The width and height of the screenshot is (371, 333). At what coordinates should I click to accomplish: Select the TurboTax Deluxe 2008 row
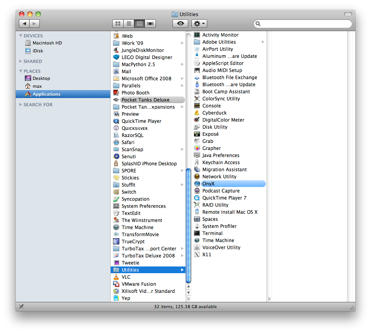(x=148, y=256)
